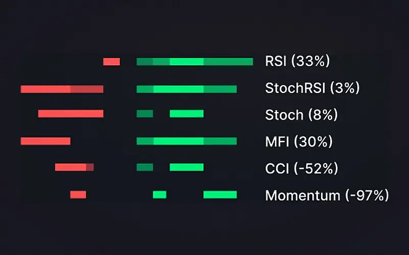Click the red bar in Stoch row

click(71, 114)
